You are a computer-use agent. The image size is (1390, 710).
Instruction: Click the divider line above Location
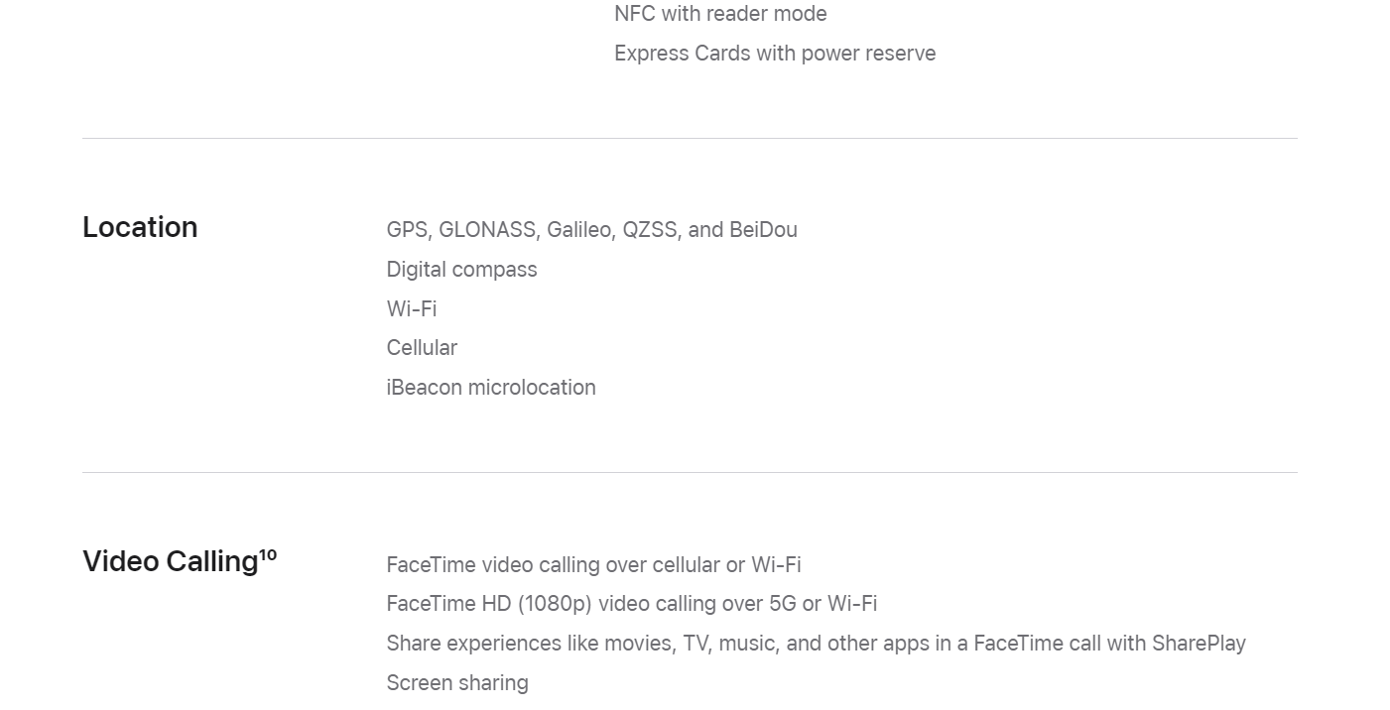[690, 138]
